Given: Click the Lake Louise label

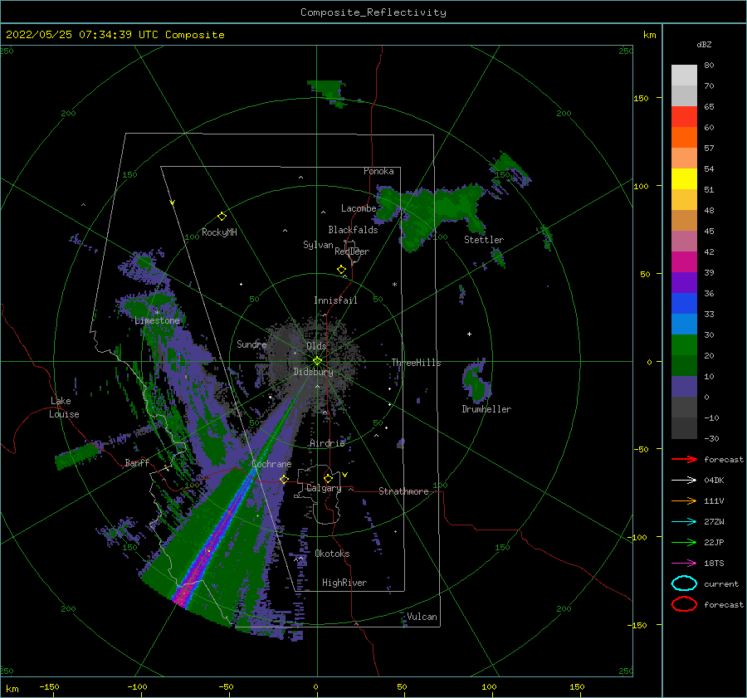Looking at the screenshot, I should (x=64, y=408).
